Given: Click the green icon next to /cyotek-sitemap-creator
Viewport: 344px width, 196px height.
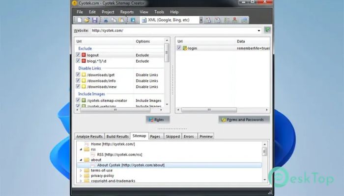Looking at the screenshot, I should (84, 100).
